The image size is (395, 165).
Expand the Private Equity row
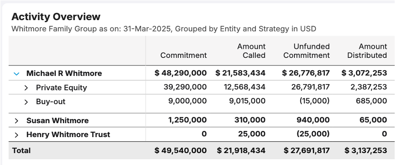pyautogui.click(x=26, y=88)
